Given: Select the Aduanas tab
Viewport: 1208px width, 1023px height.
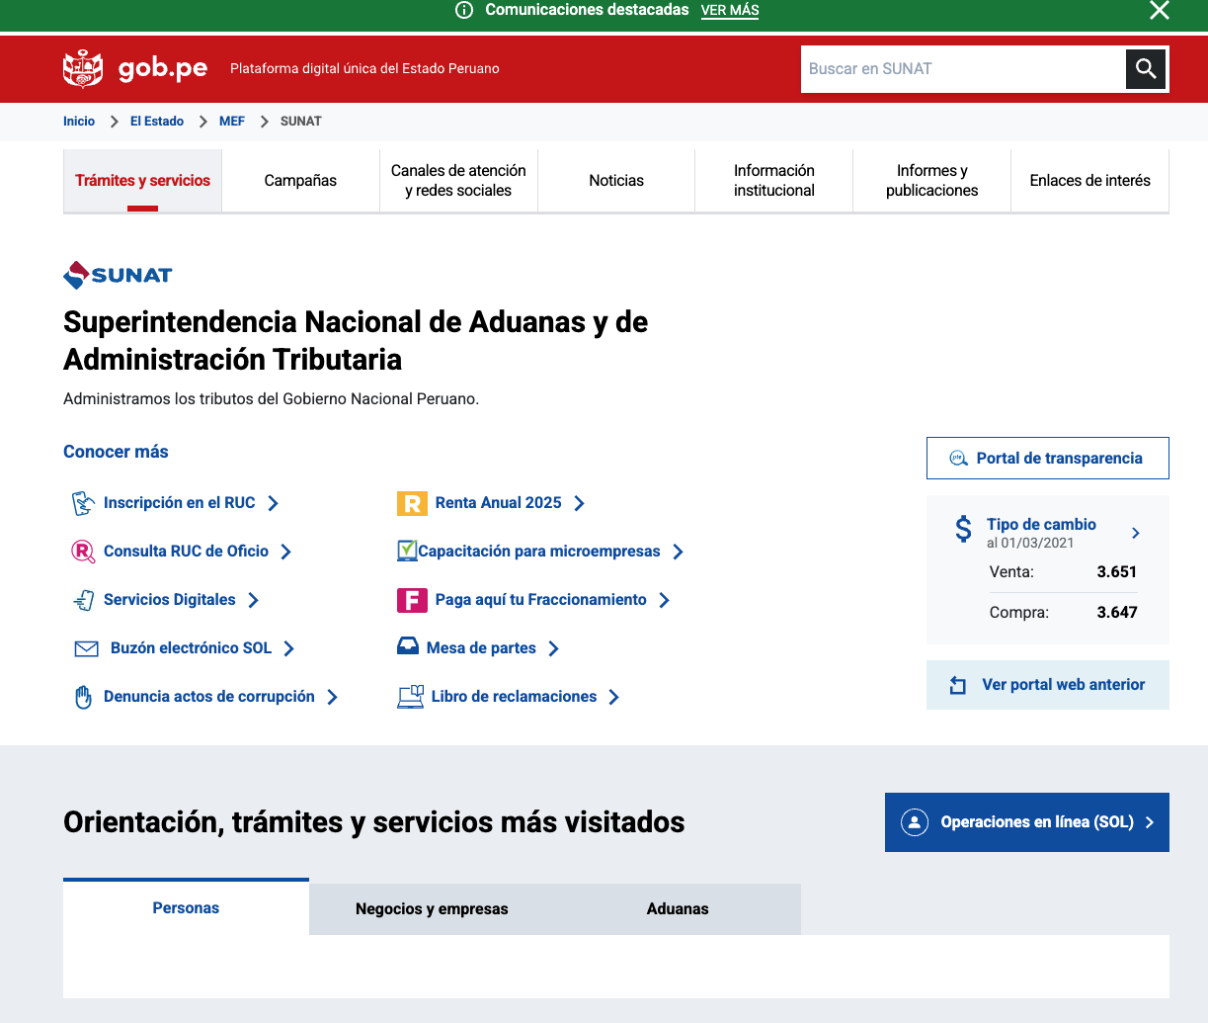Looking at the screenshot, I should pyautogui.click(x=678, y=908).
